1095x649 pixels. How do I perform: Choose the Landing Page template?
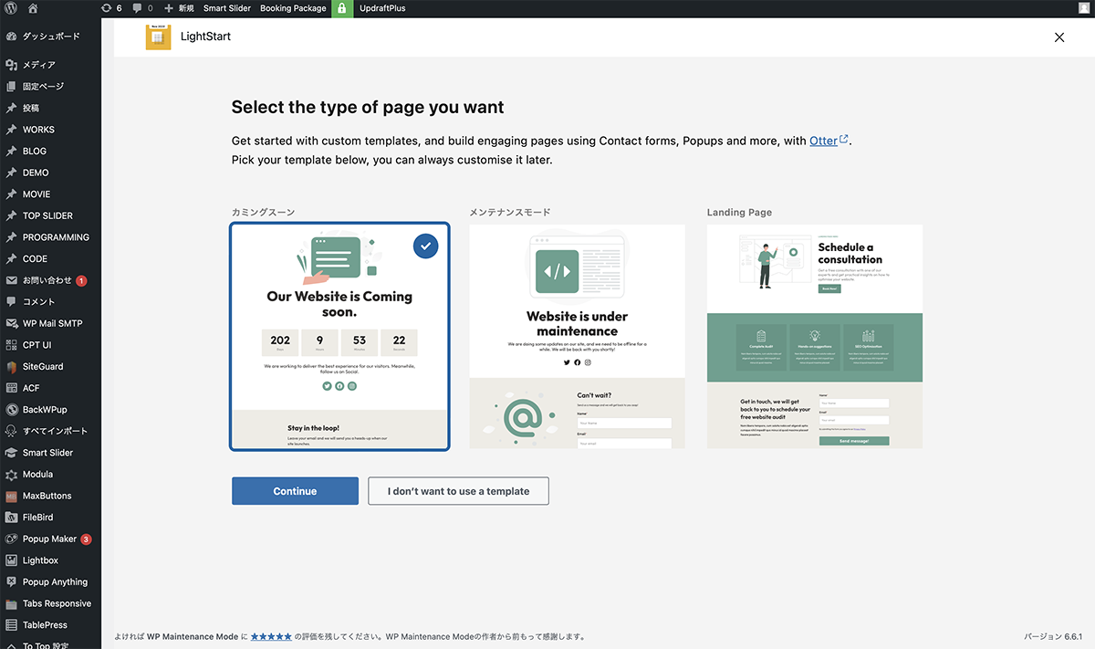(x=814, y=336)
